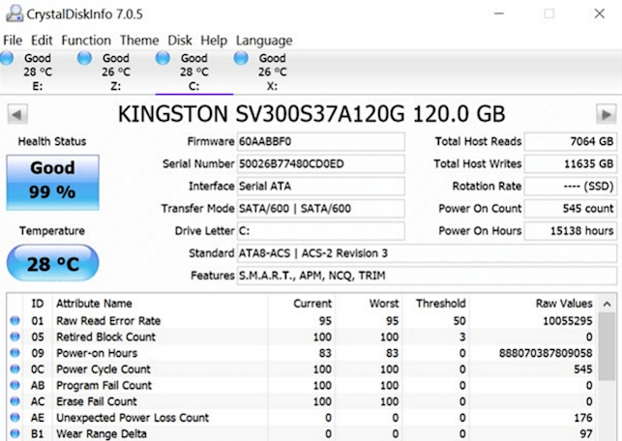622x441 pixels.
Task: Open the Disk menu
Action: click(180, 41)
